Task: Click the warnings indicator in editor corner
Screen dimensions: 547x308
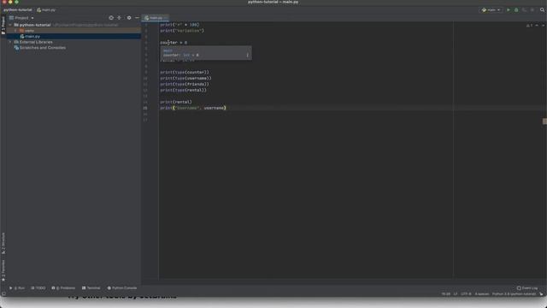Action: [x=529, y=26]
